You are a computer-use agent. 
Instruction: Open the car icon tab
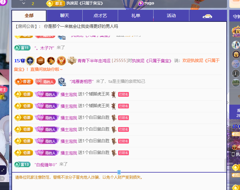(207, 16)
